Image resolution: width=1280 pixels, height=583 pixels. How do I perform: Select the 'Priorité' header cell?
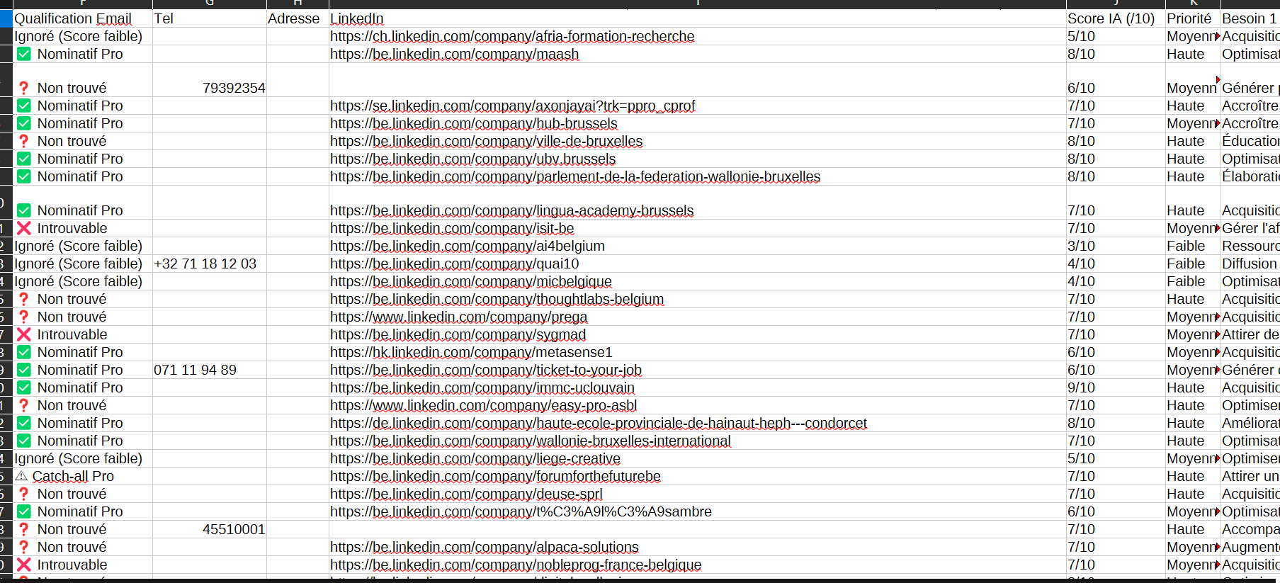point(1193,18)
